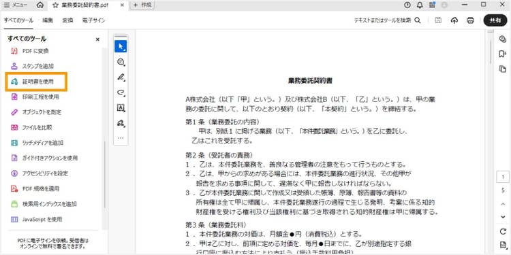
Task: Click the search magnifier icon
Action: click(418, 20)
